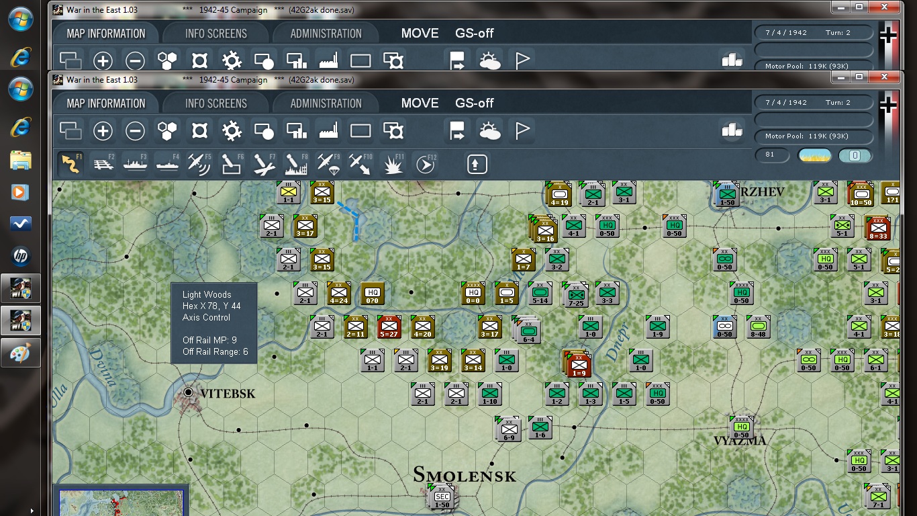Image resolution: width=917 pixels, height=516 pixels.
Task: Click the F12 circled arrow button
Action: pos(425,164)
